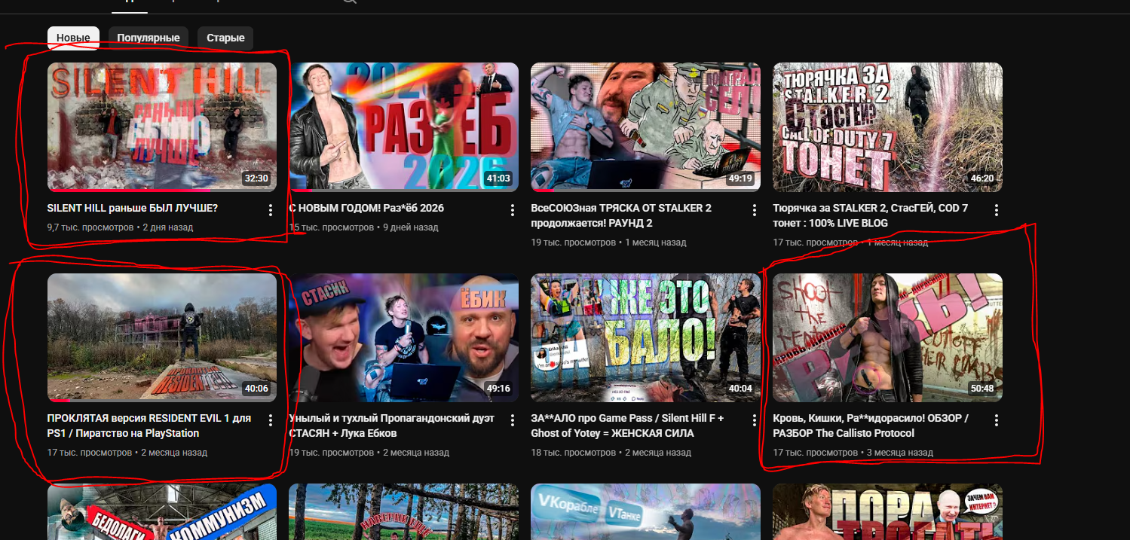Image resolution: width=1130 pixels, height=540 pixels.
Task: Open the Callisto Protocol 50:48 thumbnail
Action: (x=887, y=337)
